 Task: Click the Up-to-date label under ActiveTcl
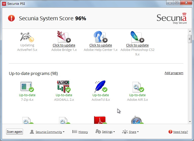click(x=101, y=95)
